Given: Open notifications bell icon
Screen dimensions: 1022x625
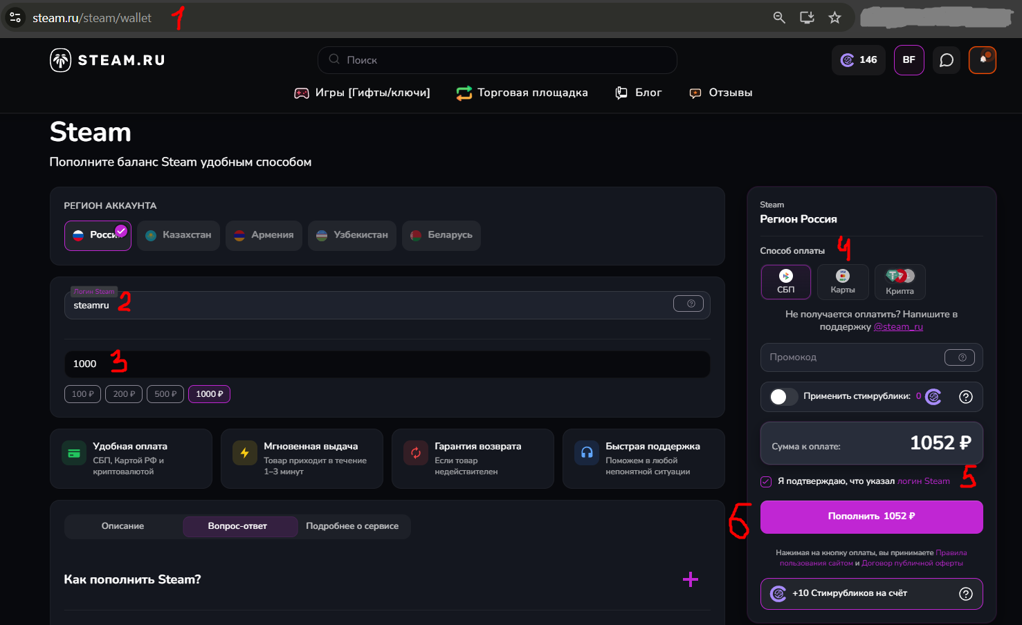Looking at the screenshot, I should (983, 60).
